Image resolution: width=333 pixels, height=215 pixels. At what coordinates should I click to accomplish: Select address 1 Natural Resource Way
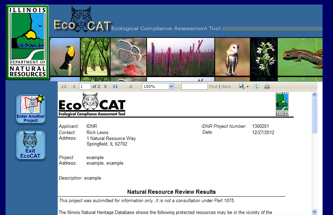pos(111,138)
